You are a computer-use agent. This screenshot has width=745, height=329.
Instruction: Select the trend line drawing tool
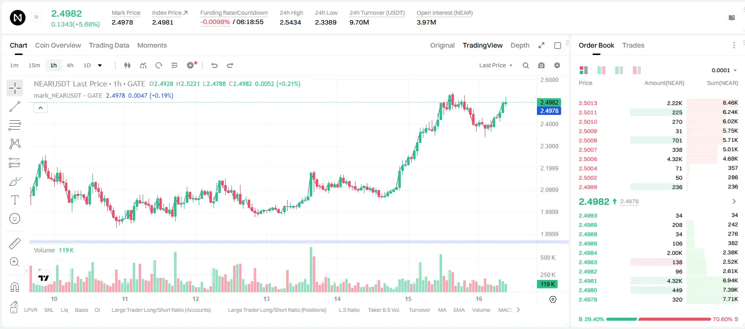coord(15,107)
